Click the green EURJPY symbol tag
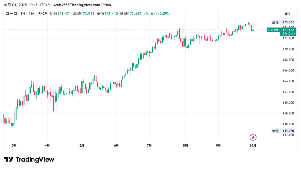The width and height of the screenshot is (301, 169). (273, 30)
